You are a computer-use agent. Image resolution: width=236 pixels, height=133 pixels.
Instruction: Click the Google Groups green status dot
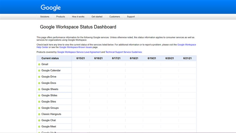click(39, 108)
